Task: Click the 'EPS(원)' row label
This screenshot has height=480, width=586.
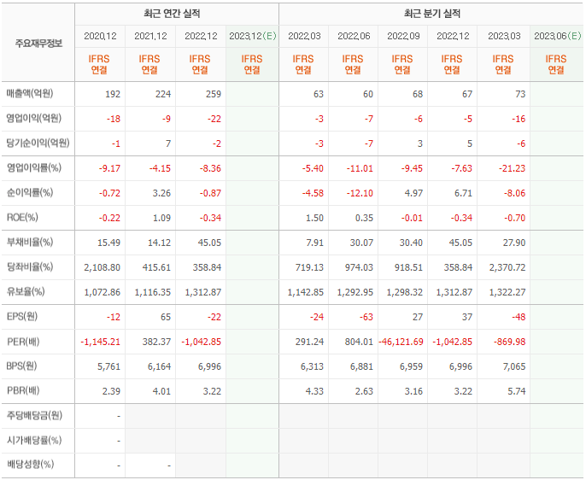Action: pyautogui.click(x=22, y=317)
